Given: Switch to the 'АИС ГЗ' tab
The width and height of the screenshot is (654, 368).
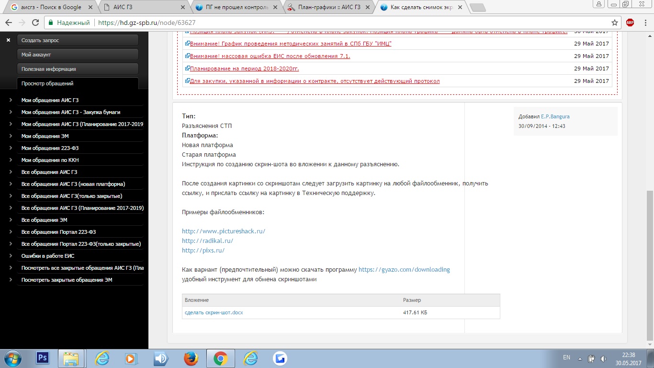Looking at the screenshot, I should click(x=144, y=7).
